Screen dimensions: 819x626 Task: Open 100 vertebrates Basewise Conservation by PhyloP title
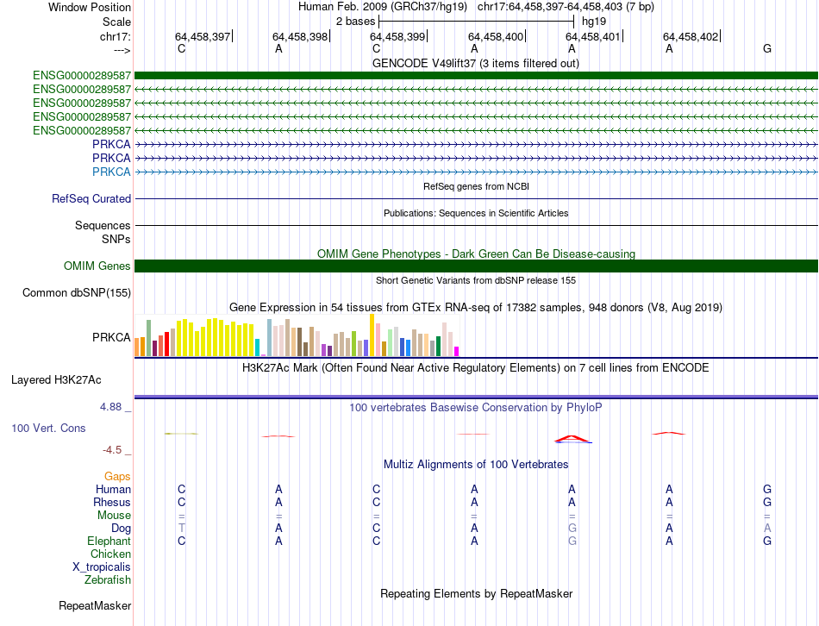click(476, 408)
